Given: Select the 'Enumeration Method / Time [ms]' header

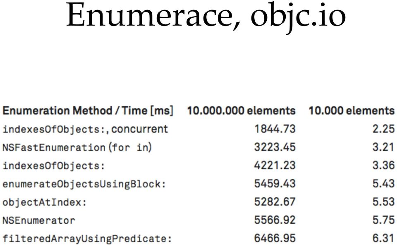Looking at the screenshot, I should coord(88,111).
